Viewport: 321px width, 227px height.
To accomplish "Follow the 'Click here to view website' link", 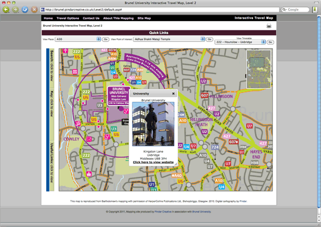I will point(153,162).
